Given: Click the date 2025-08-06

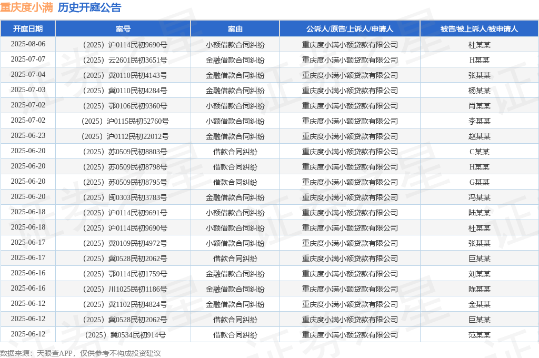Looking at the screenshot, I should coord(28,44).
